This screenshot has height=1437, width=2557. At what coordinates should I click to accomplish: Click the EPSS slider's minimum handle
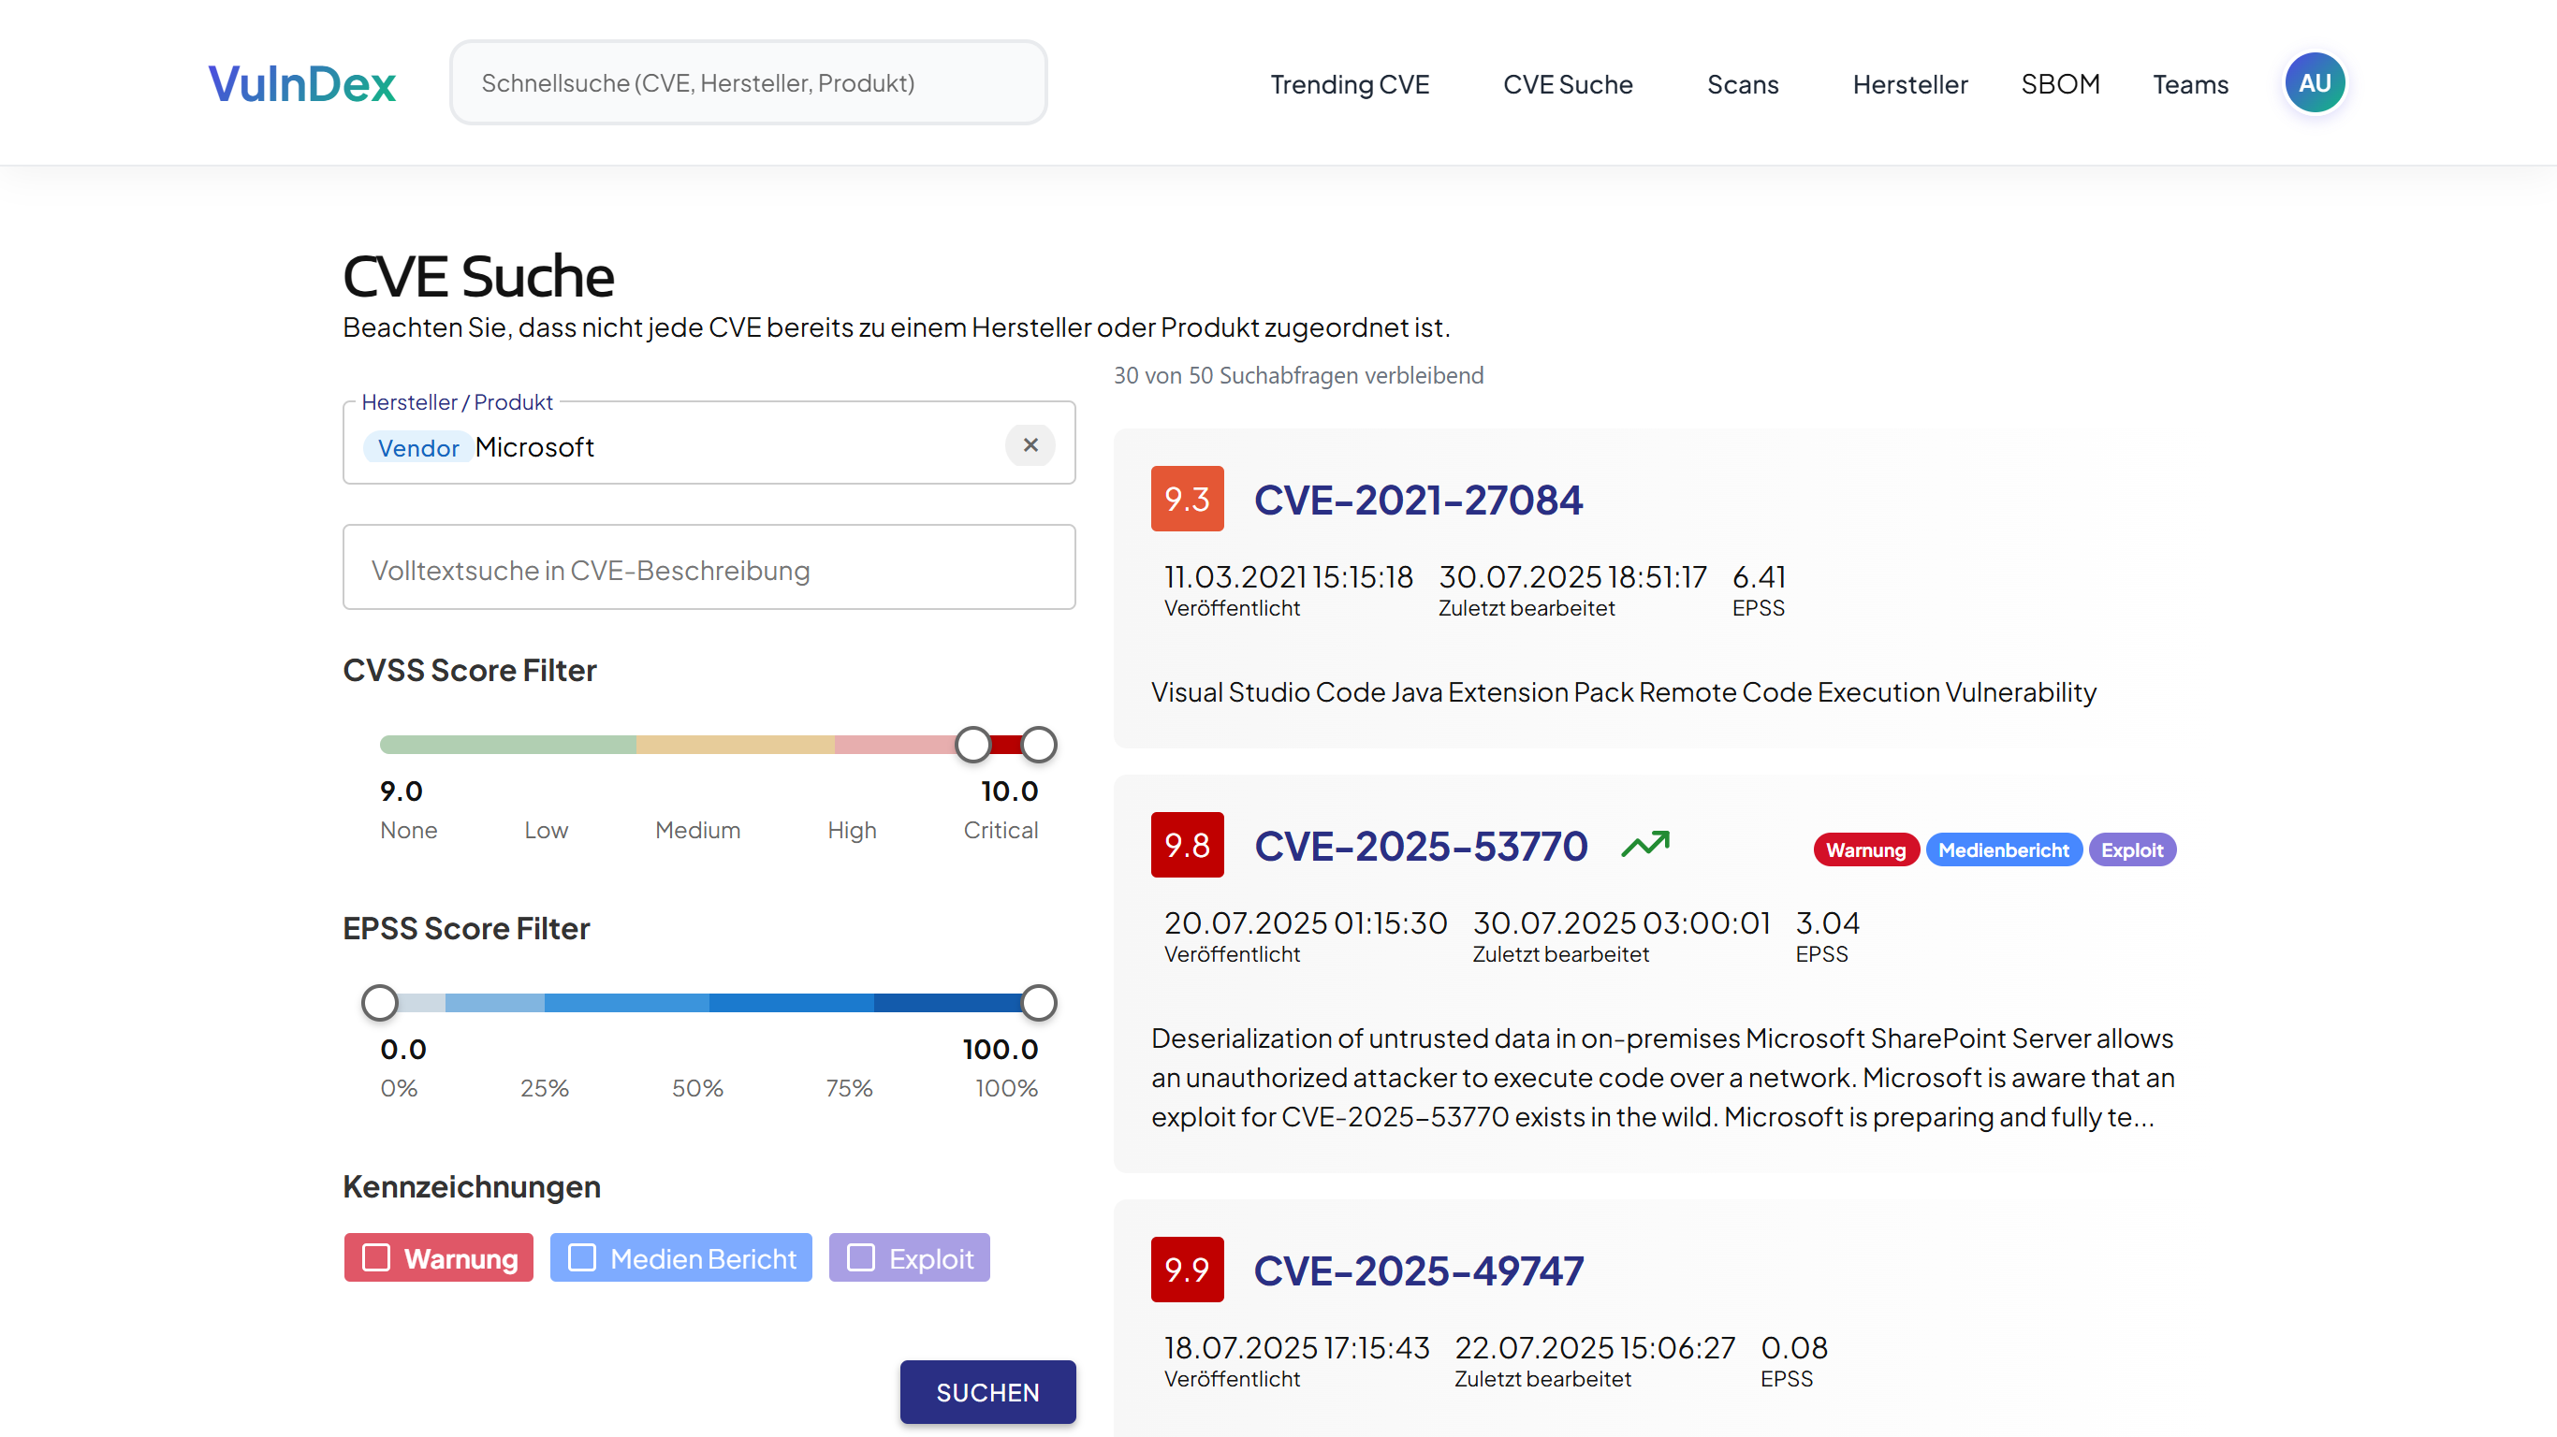click(x=379, y=1002)
